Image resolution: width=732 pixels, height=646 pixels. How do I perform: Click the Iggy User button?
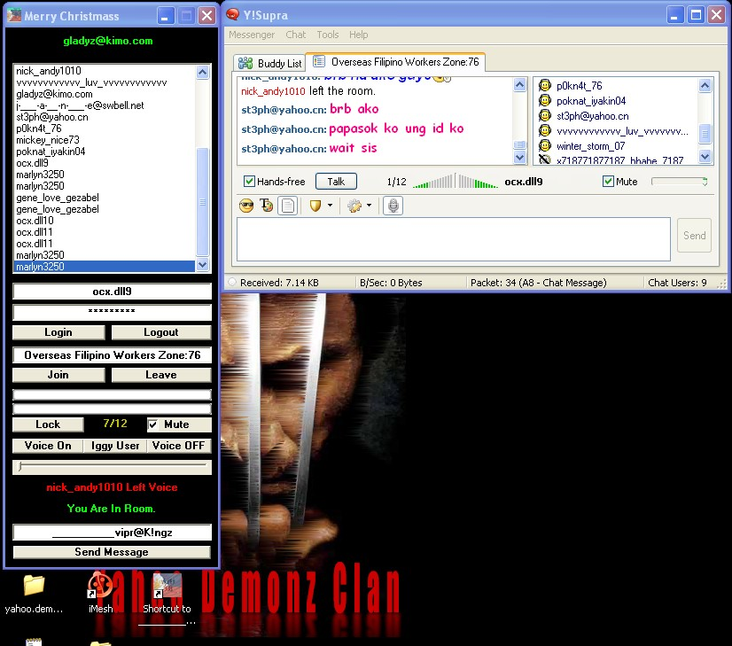click(x=115, y=446)
